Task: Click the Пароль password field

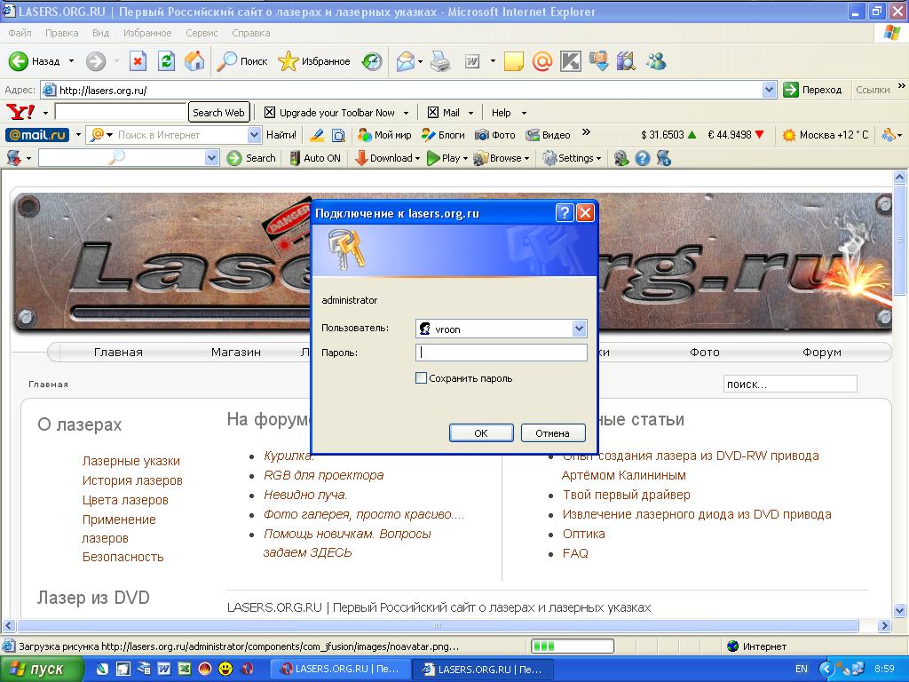Action: point(502,353)
